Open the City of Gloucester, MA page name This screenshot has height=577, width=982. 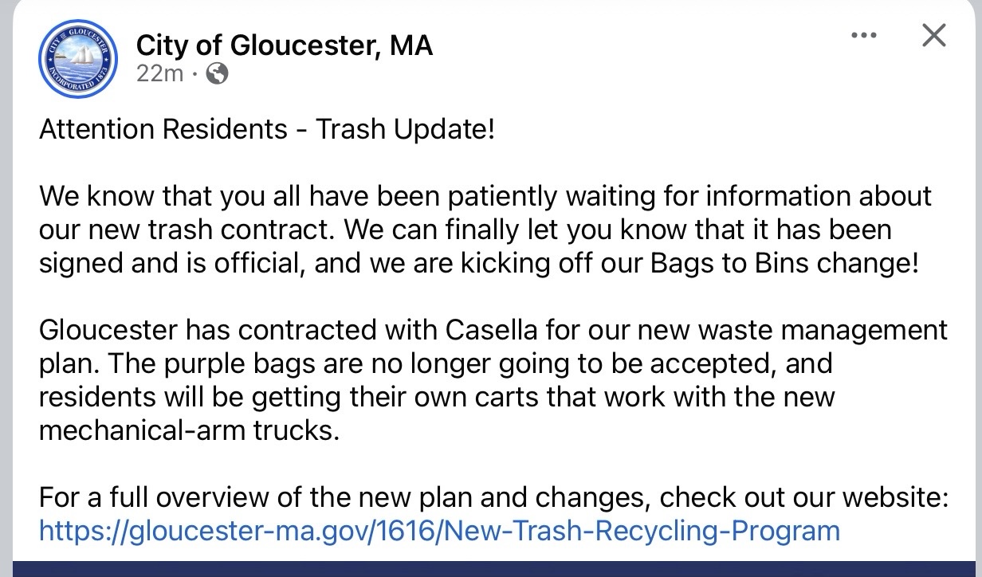point(285,45)
